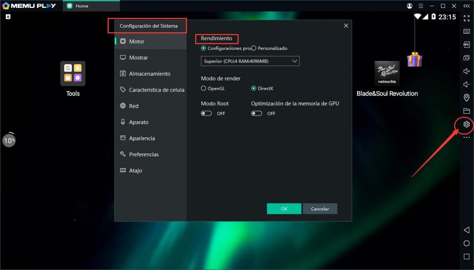Open the CPU and RAM preset dropdown
Screen dimensions: 474x270
tap(249, 61)
